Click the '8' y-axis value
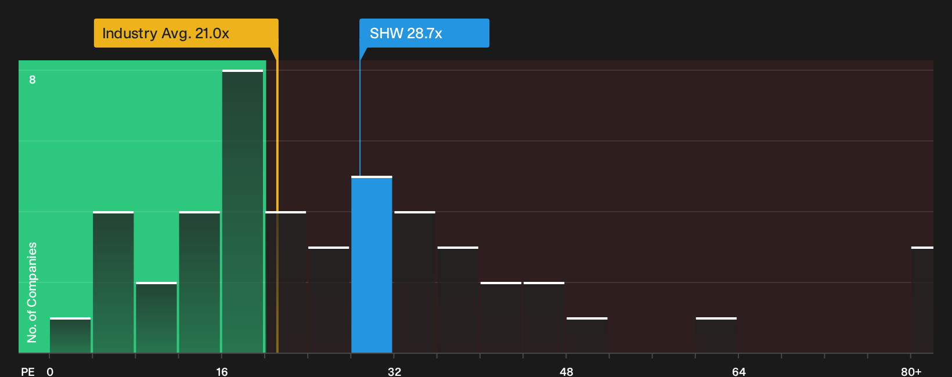This screenshot has height=377, width=952. point(33,79)
